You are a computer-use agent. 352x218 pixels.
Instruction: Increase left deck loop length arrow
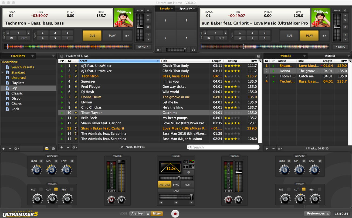(28, 33)
